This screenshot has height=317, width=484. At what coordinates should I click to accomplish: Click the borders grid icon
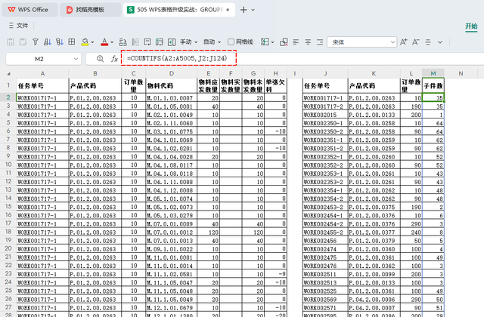tap(72, 42)
